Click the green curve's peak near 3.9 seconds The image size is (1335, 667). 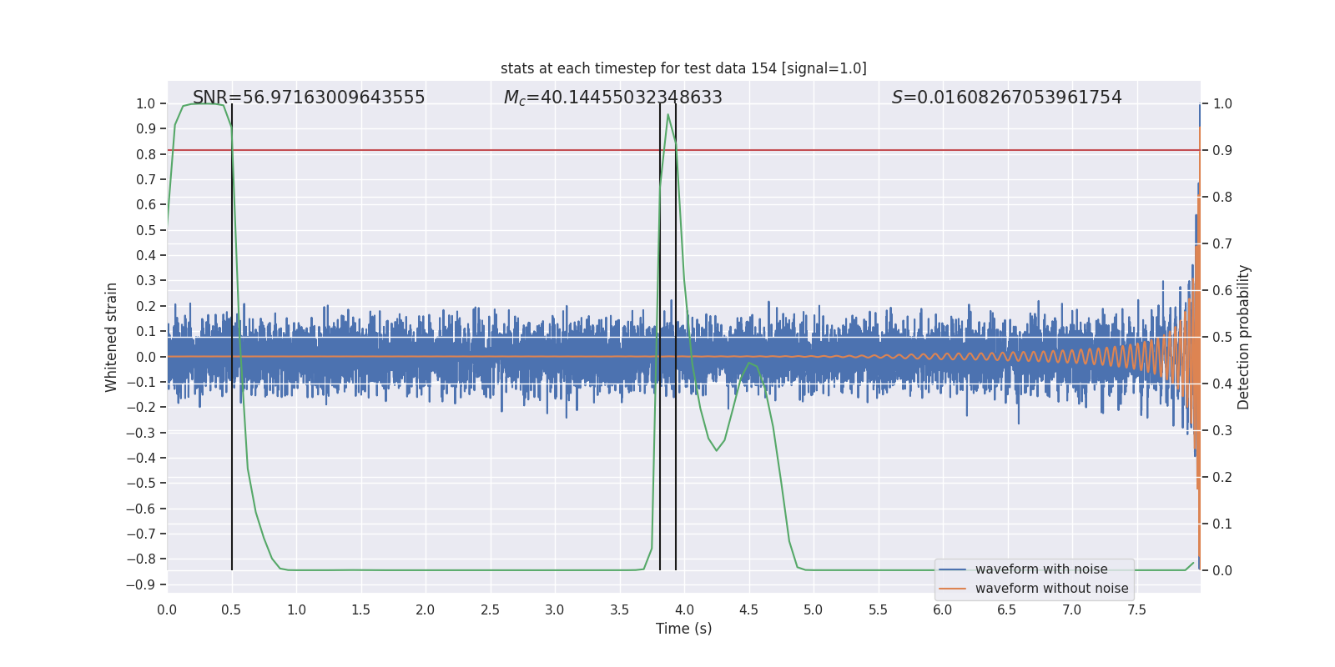[667, 115]
